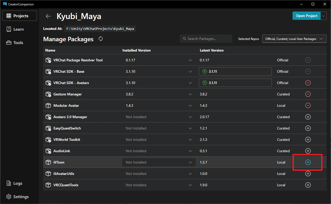Upgrade VRChat SDK - Avatars to 3.1.11

235,83
